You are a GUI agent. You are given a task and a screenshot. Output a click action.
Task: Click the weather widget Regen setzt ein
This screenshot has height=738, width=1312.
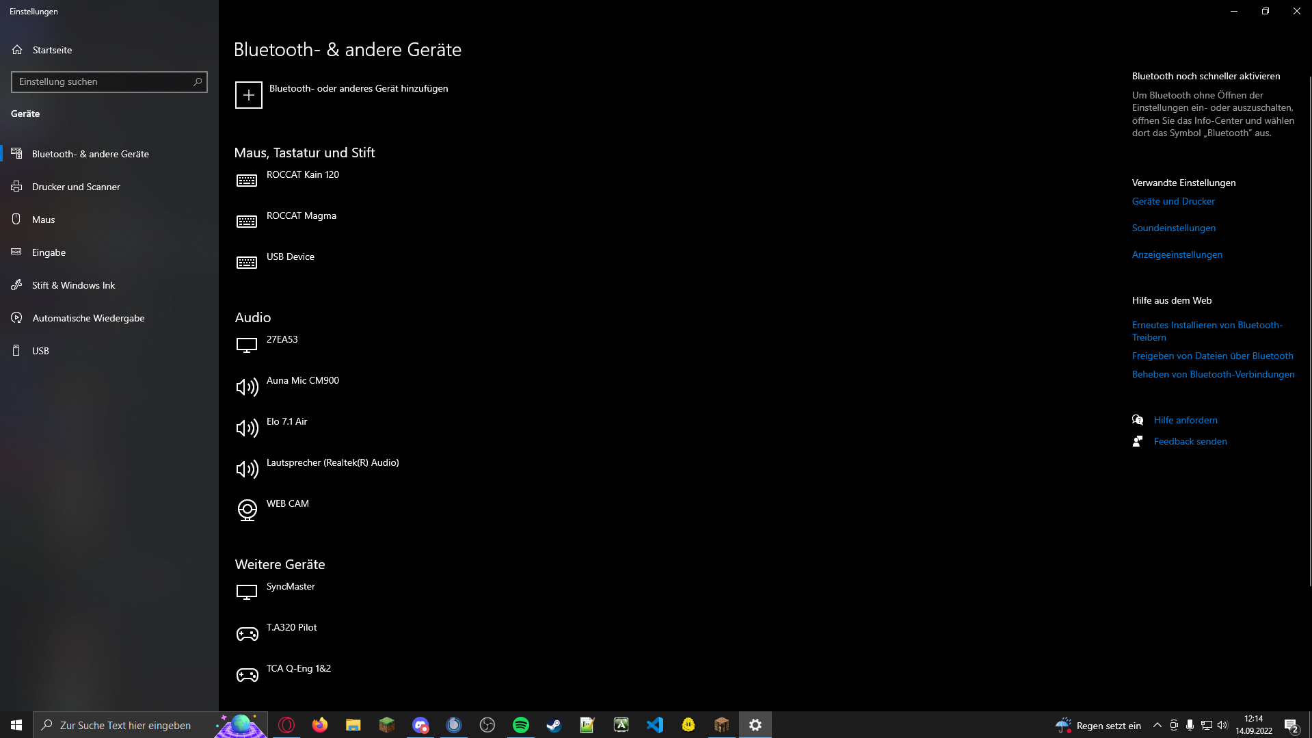(1099, 725)
